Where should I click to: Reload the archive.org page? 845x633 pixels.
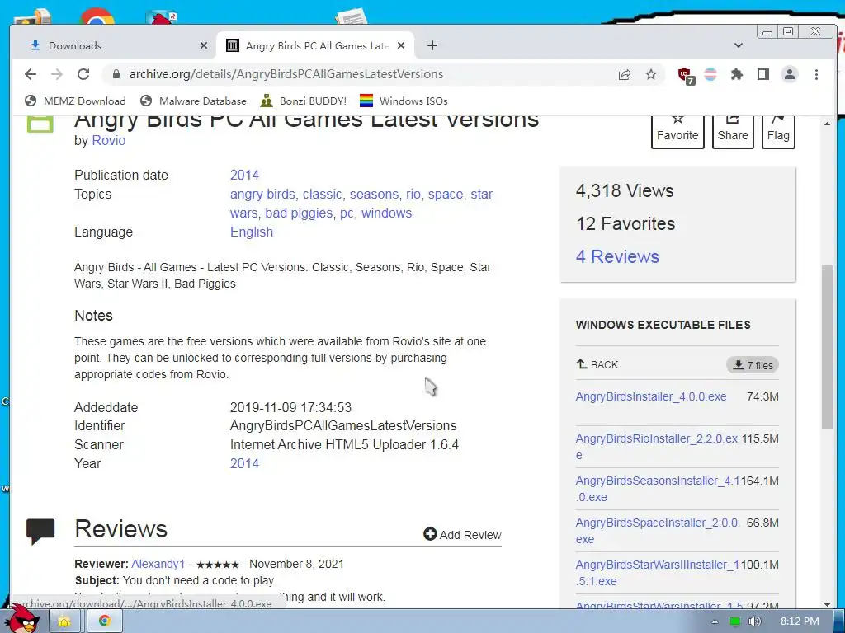83,74
